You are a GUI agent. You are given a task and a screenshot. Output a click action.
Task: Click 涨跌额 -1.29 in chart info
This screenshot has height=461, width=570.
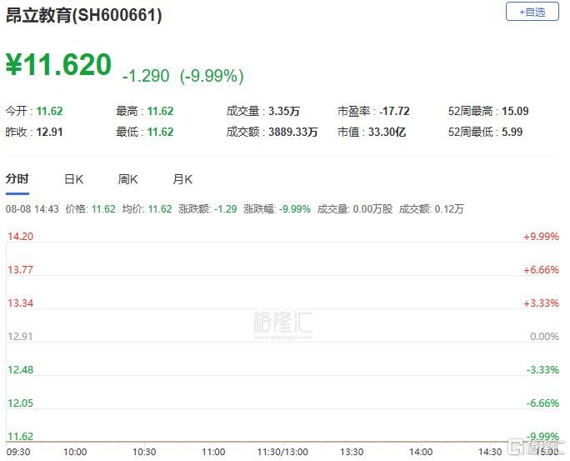pos(225,209)
